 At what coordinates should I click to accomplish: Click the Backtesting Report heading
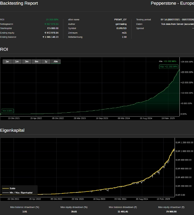19,3
